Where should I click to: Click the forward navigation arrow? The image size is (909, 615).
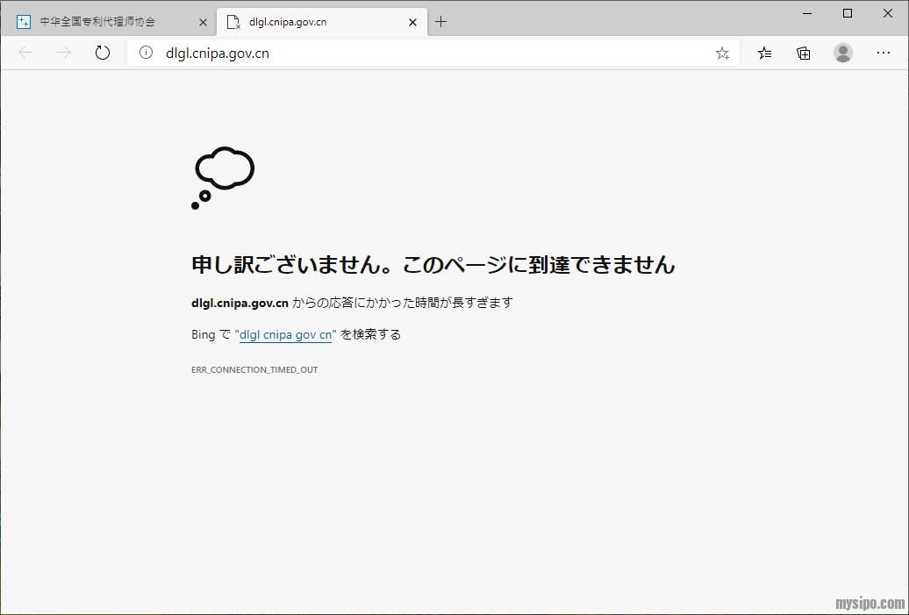pos(64,53)
